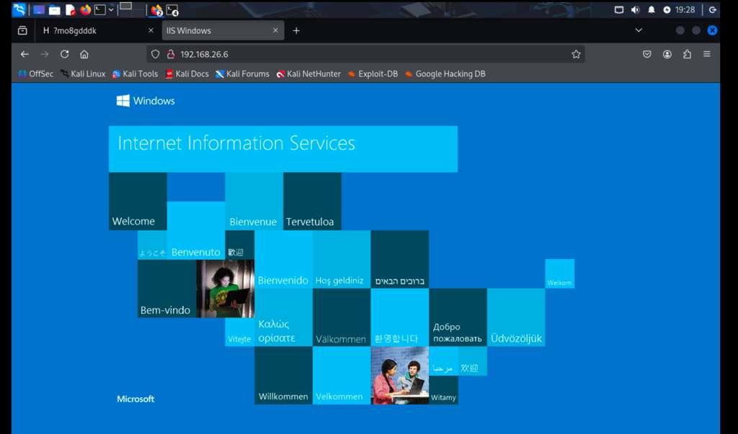Open the browser home page icon
738x434 pixels.
point(84,53)
